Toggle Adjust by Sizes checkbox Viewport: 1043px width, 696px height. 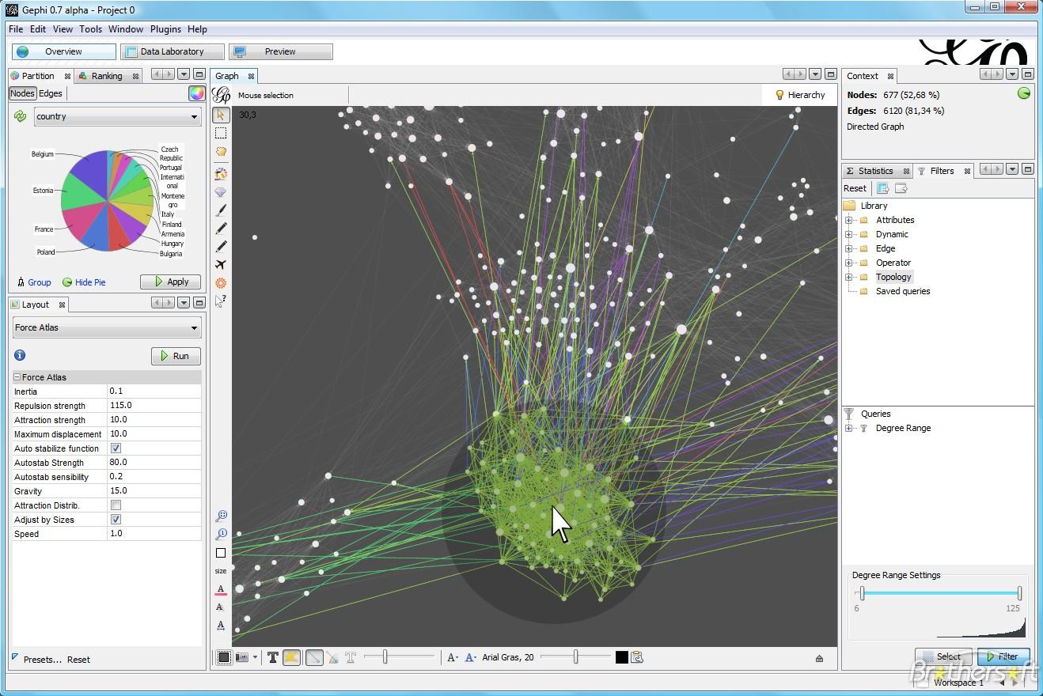click(116, 520)
